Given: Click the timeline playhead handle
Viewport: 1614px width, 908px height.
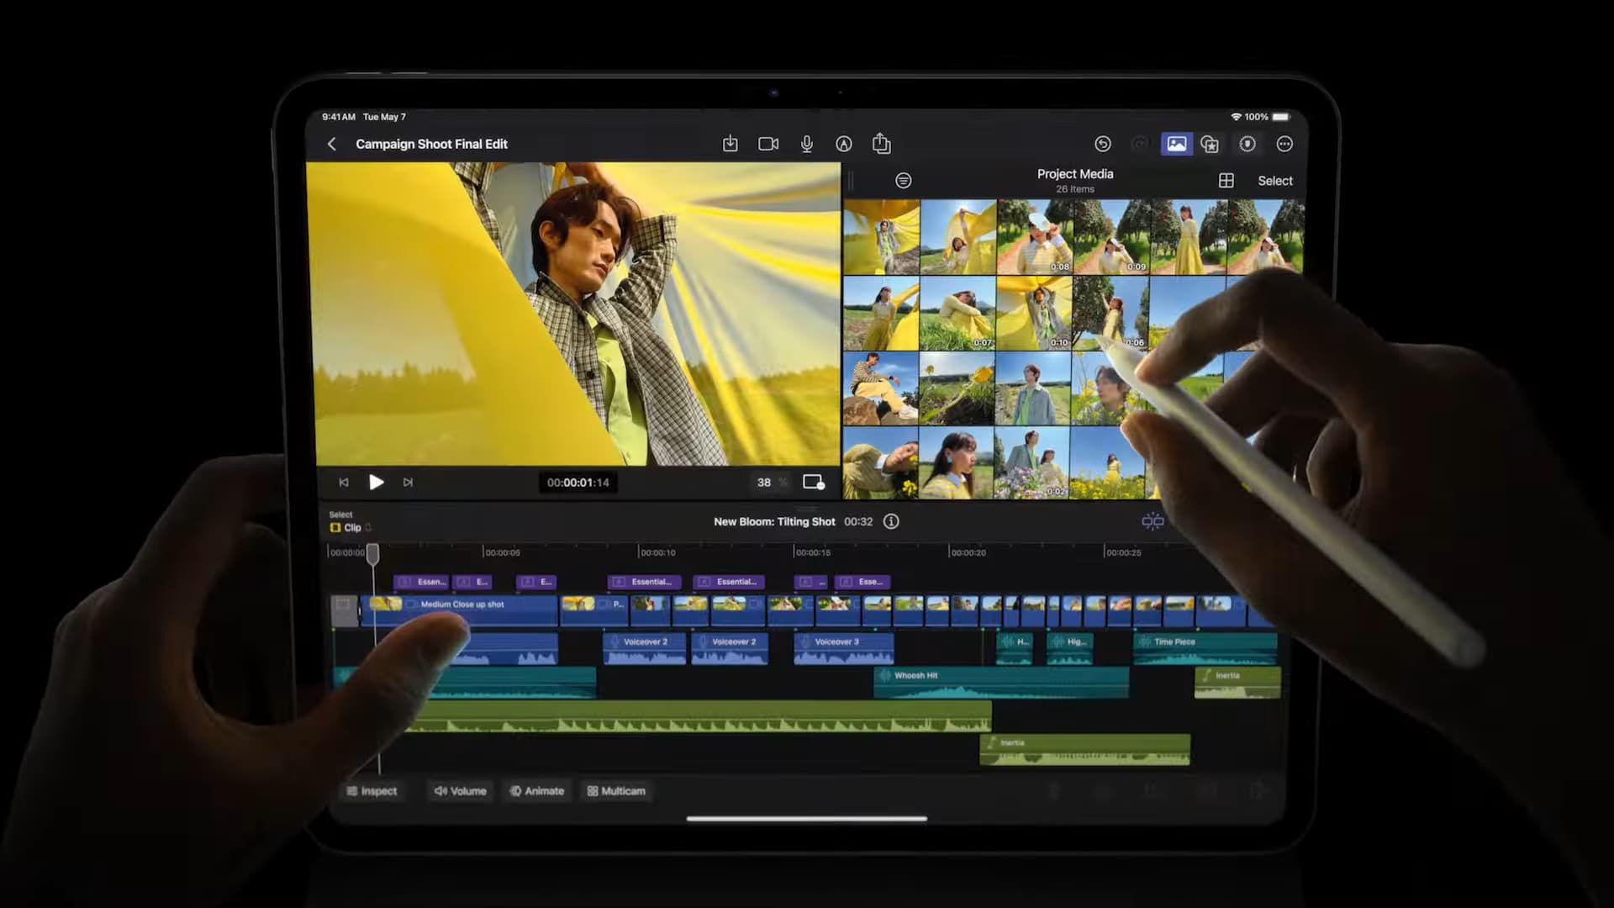Looking at the screenshot, I should coord(372,553).
